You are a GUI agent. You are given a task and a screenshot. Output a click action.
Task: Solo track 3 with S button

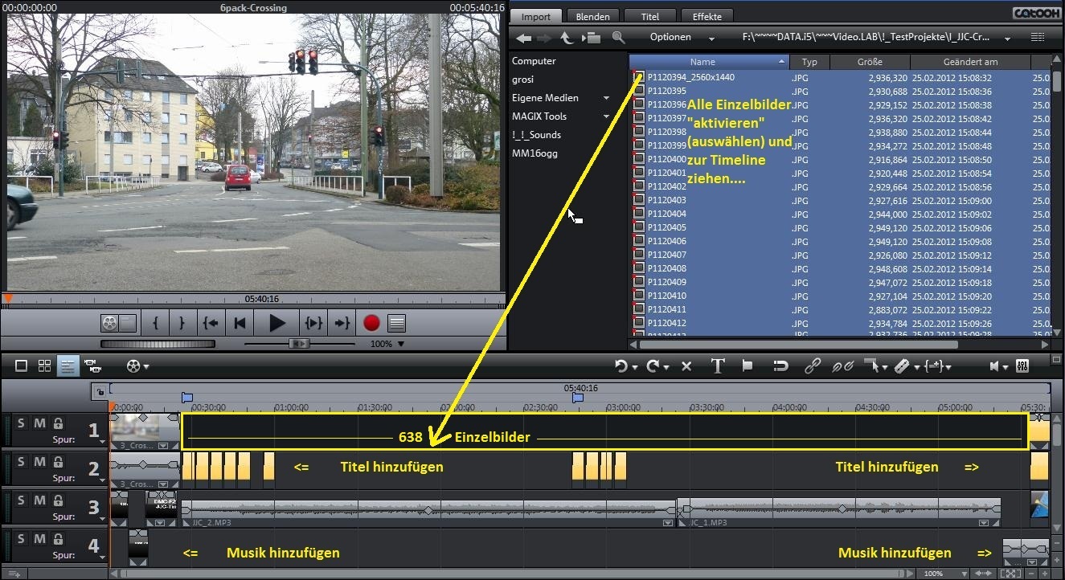[21, 500]
